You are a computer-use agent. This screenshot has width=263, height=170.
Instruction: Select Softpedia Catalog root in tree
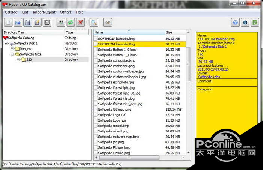click(x=21, y=38)
